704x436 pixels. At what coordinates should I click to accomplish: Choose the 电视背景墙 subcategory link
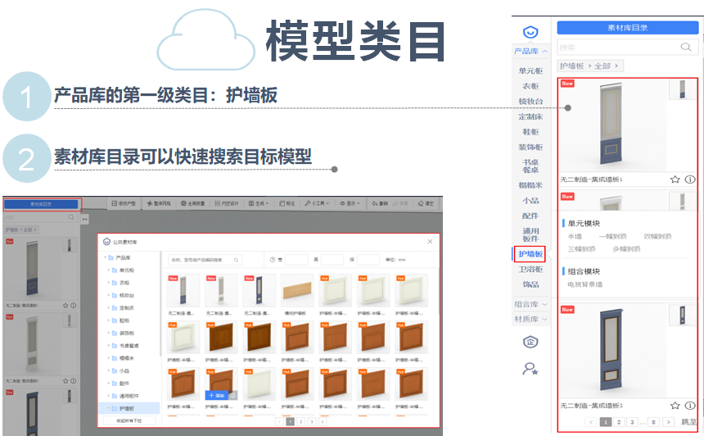pyautogui.click(x=583, y=284)
